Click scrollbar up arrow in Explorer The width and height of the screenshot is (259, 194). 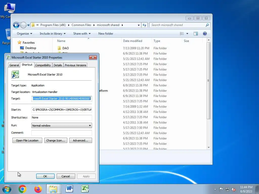coord(209,40)
